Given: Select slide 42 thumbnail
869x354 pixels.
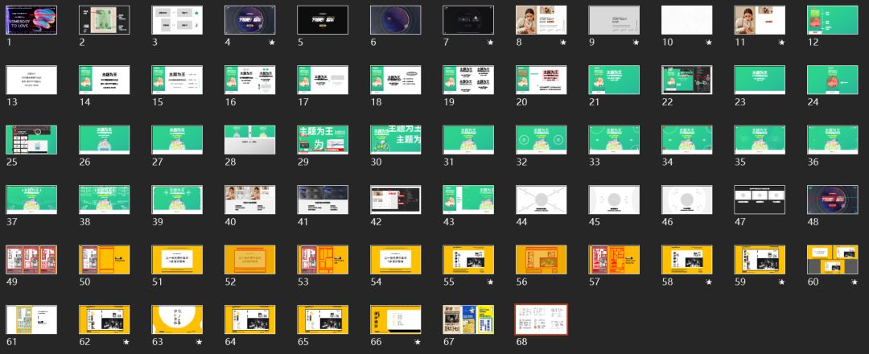Looking at the screenshot, I should (x=396, y=200).
